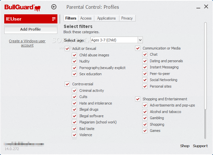213x155 pixels.
Task: Toggle the Controversial category checkbox
Action: [67, 84]
